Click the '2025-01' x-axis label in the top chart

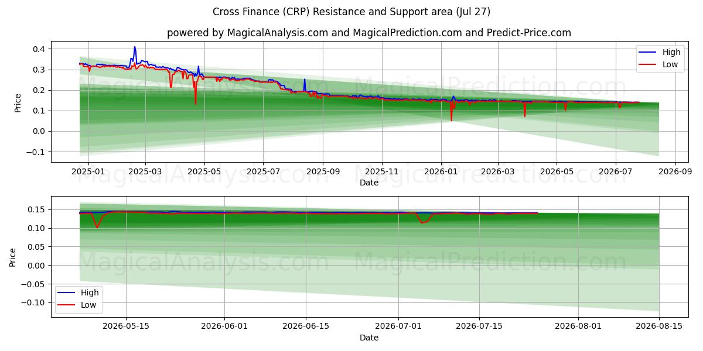tap(88, 172)
